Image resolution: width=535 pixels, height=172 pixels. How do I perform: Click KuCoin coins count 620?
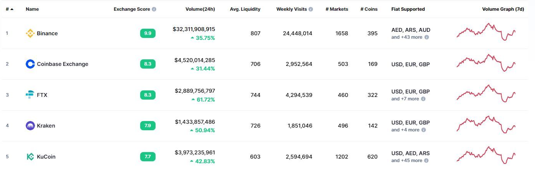point(373,157)
